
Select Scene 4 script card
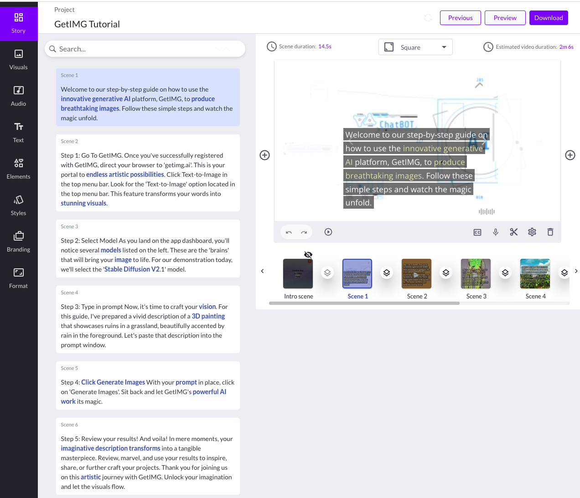click(148, 319)
